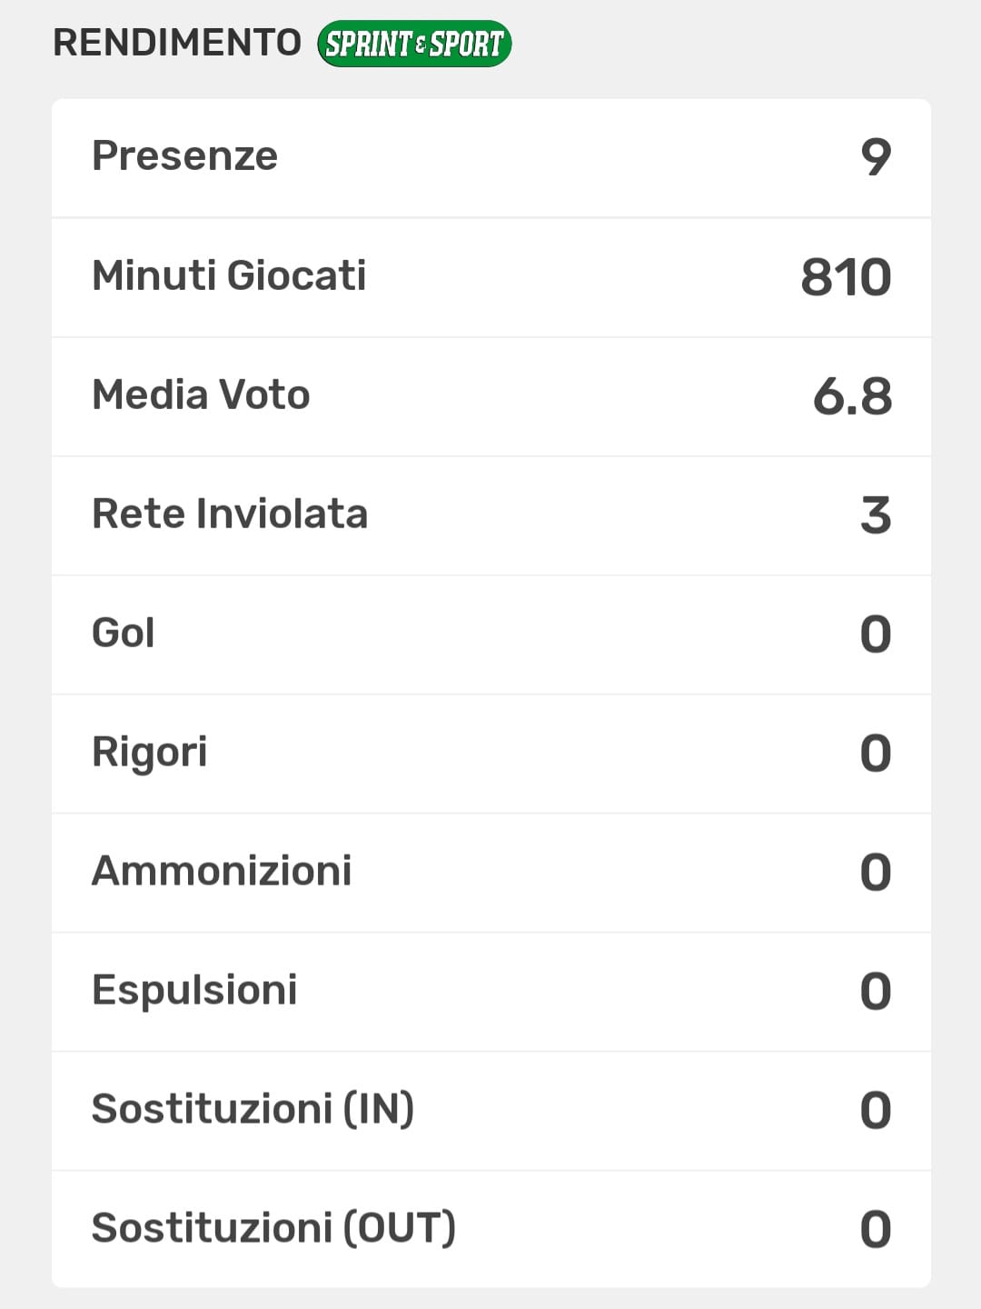Image resolution: width=981 pixels, height=1309 pixels.
Task: Click the Sostituzioni (OUT) label
Action: [x=273, y=1229]
